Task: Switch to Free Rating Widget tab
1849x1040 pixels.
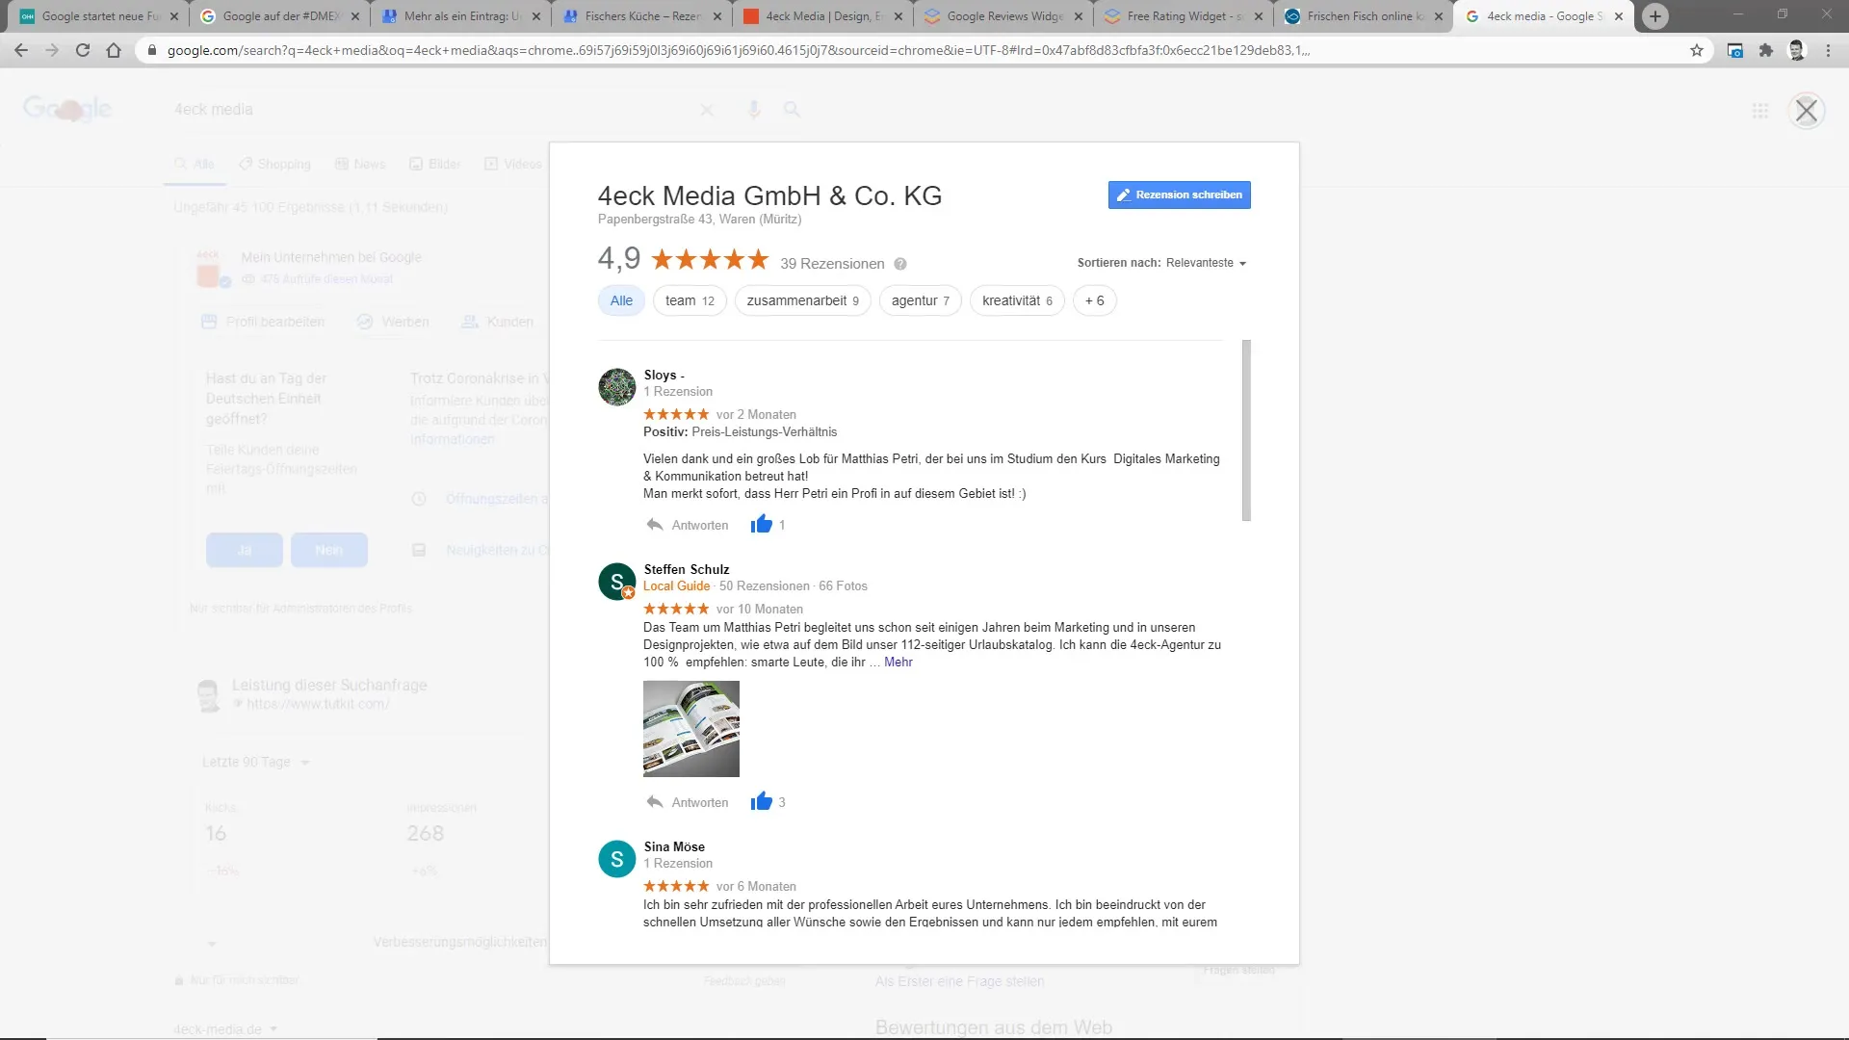Action: pyautogui.click(x=1185, y=16)
